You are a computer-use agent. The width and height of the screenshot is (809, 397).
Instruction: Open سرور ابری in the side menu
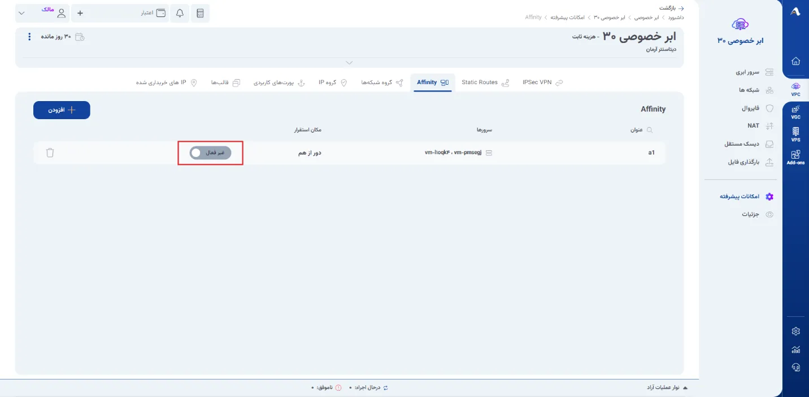click(x=754, y=72)
